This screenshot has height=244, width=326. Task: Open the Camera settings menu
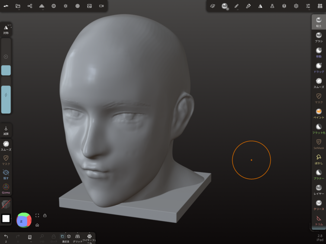[x=101, y=6]
